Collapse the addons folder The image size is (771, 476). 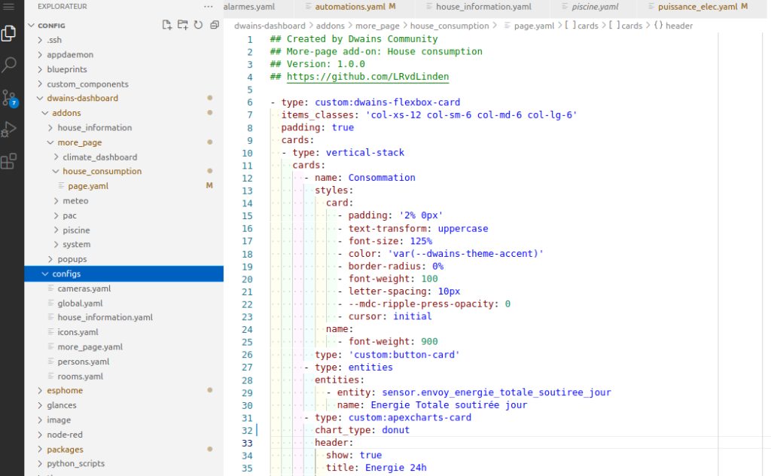pos(124,113)
